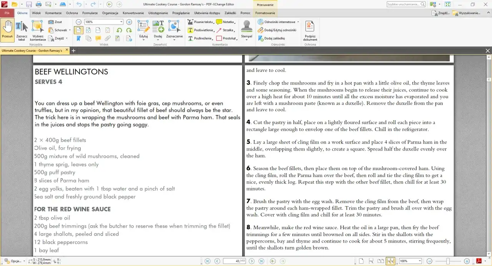
Task: Print the document from quick toolbar
Action: (38, 4)
